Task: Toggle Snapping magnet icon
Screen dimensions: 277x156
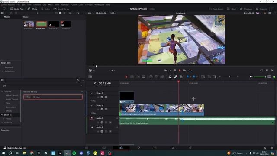Action: 170,77
